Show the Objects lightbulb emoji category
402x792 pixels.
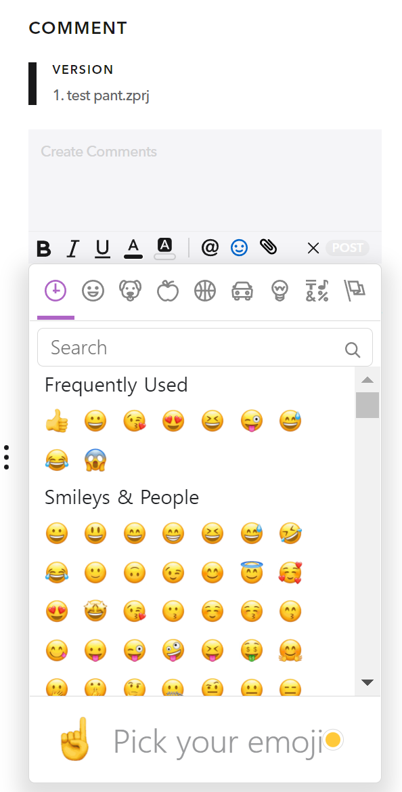coord(279,291)
